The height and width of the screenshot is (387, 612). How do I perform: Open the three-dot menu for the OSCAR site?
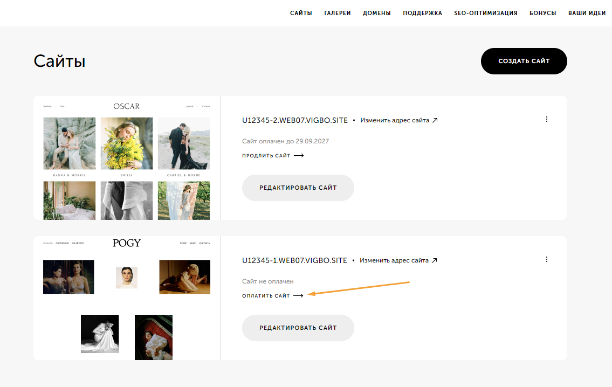[x=547, y=119]
